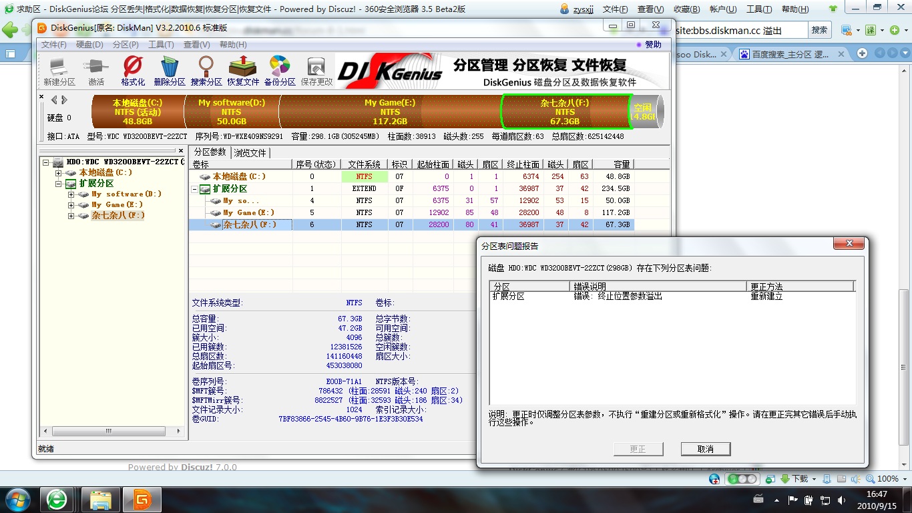Select 本地磁盘(C:) row in partition table
912x513 pixels.
(x=411, y=176)
